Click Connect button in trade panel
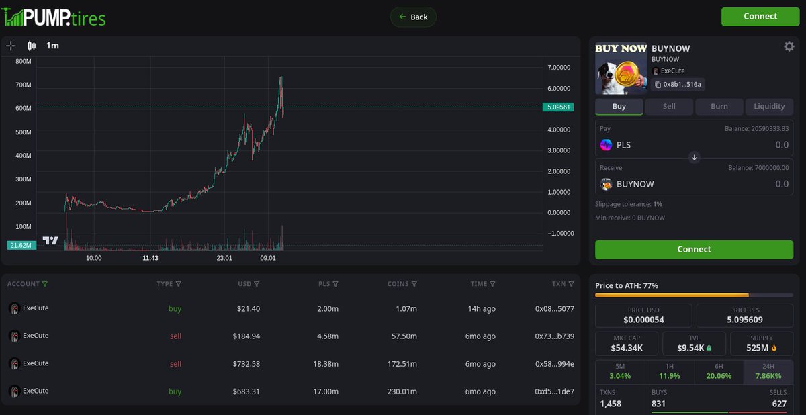 point(694,249)
